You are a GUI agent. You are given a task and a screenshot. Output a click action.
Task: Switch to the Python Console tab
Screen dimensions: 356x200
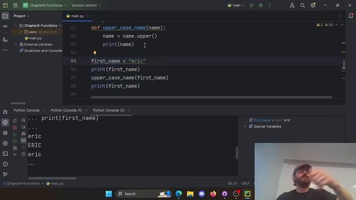pos(27,110)
